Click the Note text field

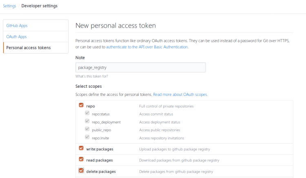[x=140, y=67]
